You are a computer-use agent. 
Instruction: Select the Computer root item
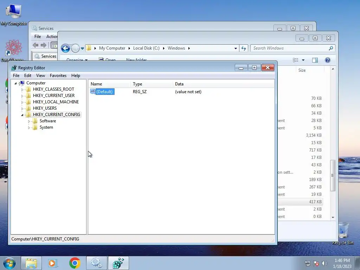[36, 83]
